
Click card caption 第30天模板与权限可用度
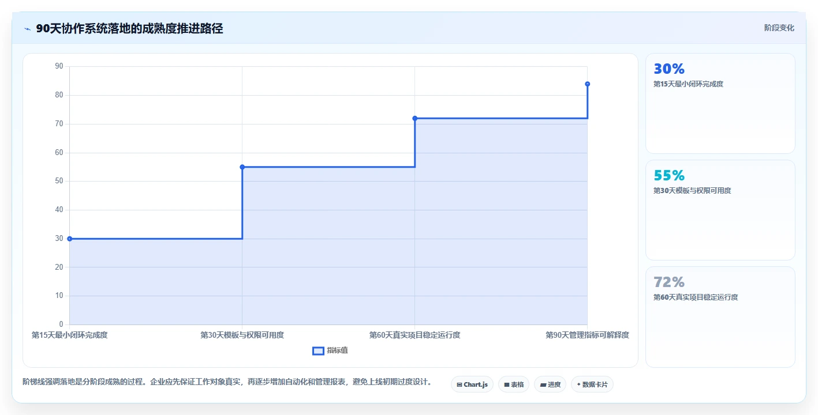pos(692,191)
